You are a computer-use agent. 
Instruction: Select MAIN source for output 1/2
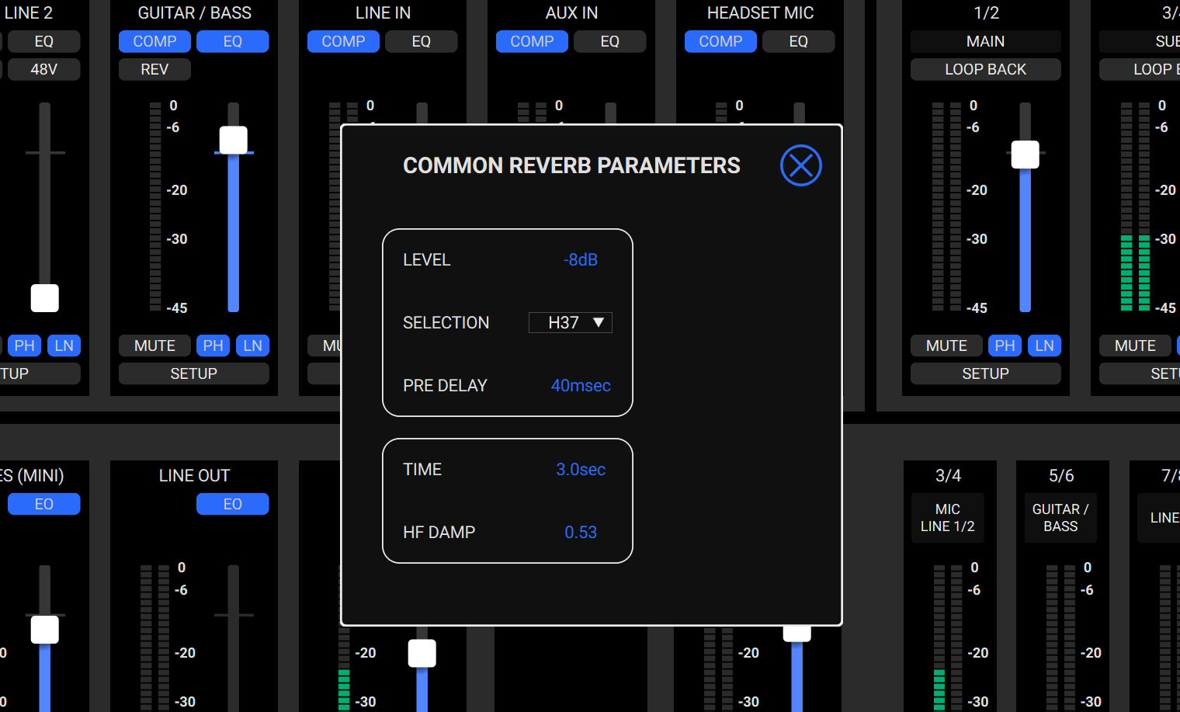985,42
